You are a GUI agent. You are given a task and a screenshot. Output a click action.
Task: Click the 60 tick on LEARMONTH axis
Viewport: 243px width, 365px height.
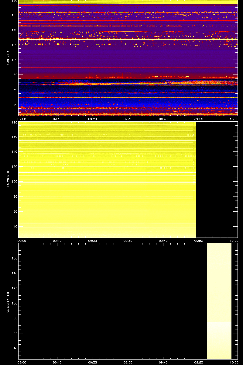pyautogui.click(x=16, y=212)
